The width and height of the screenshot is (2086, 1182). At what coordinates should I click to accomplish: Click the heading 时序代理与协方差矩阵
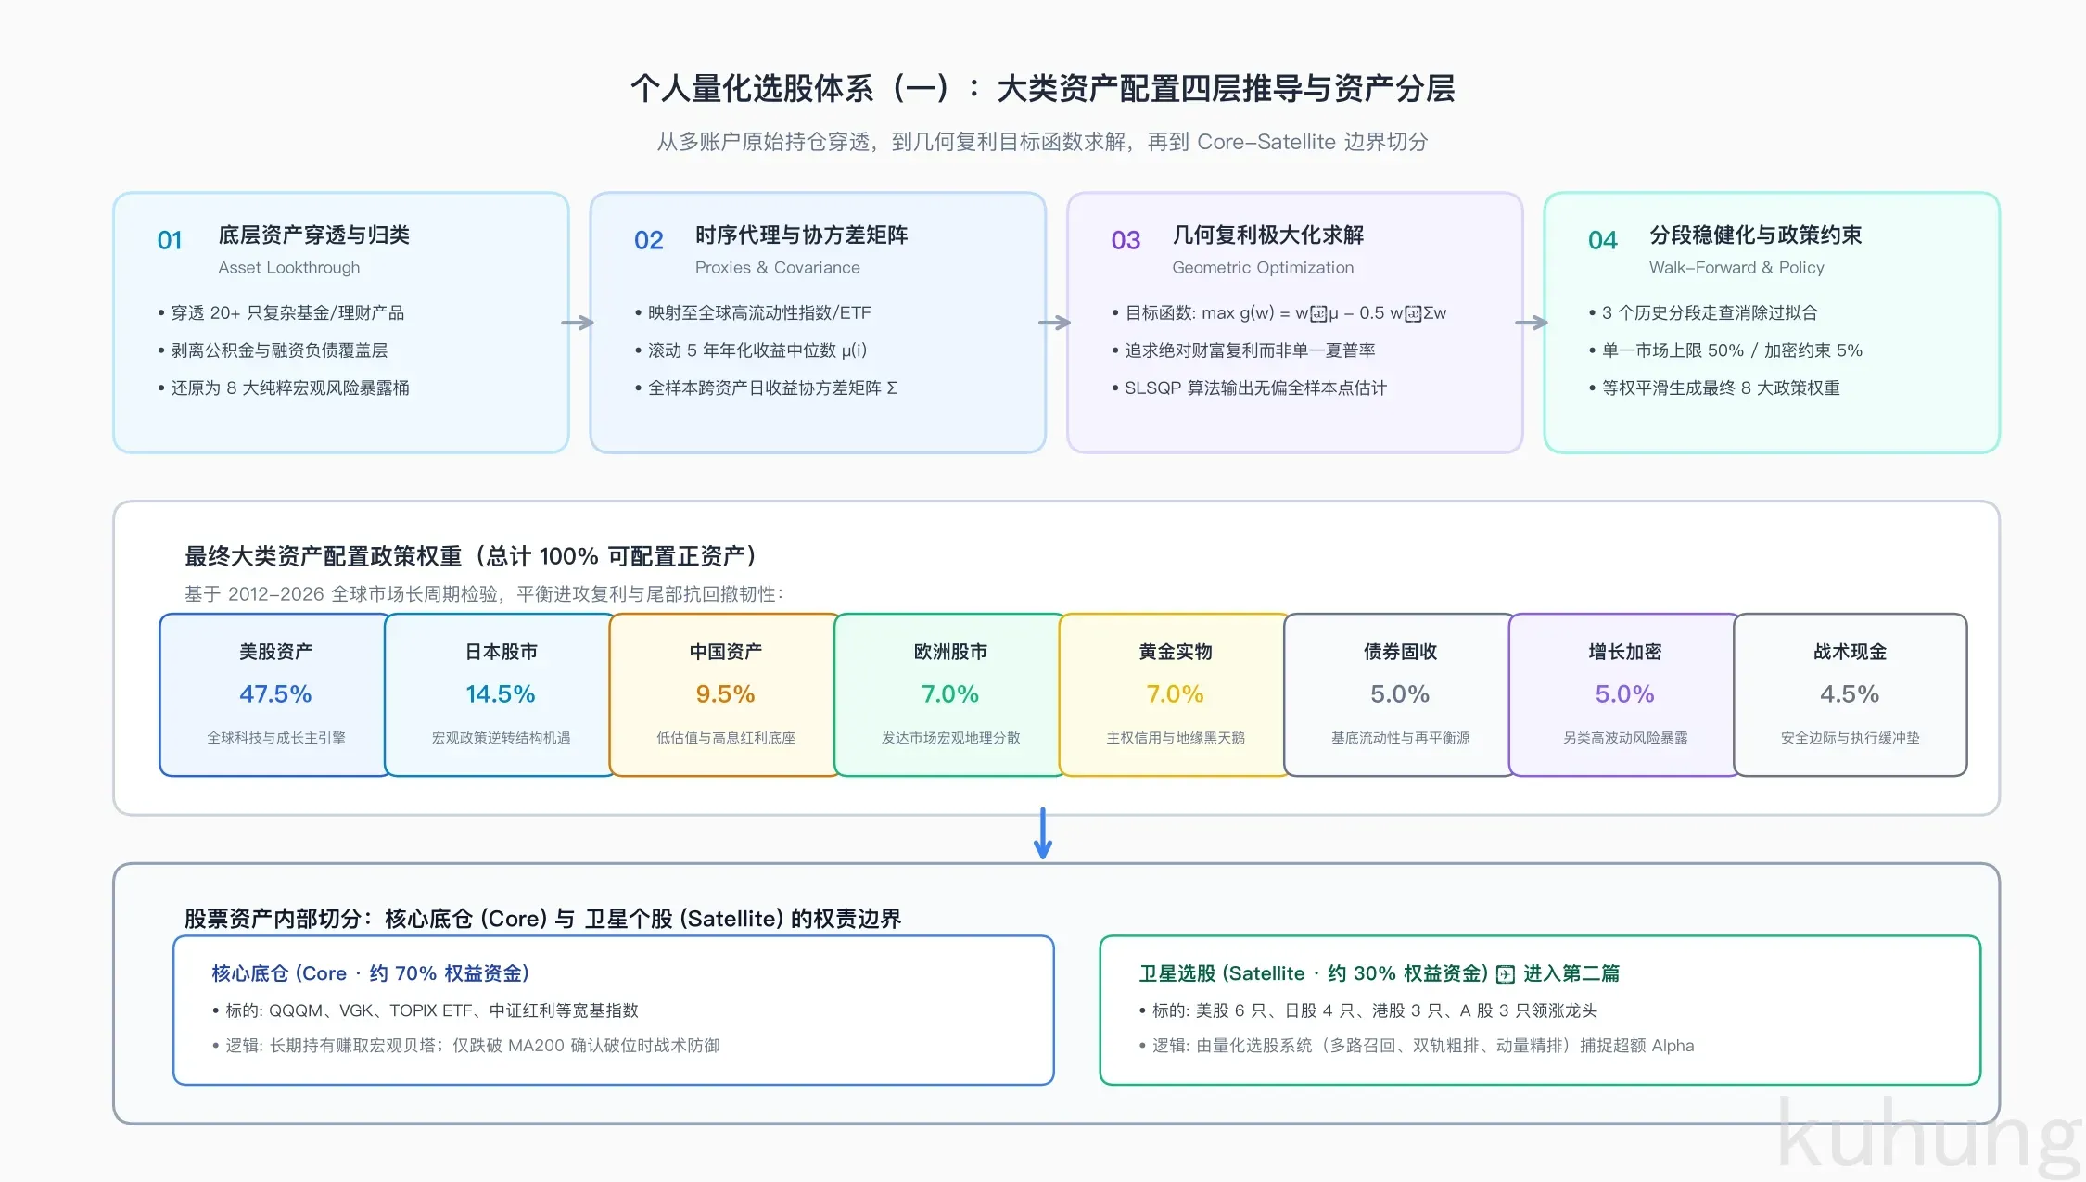(x=802, y=235)
